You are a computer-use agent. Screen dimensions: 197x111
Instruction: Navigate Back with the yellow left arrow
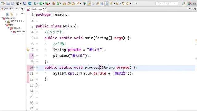[x=128, y=3]
